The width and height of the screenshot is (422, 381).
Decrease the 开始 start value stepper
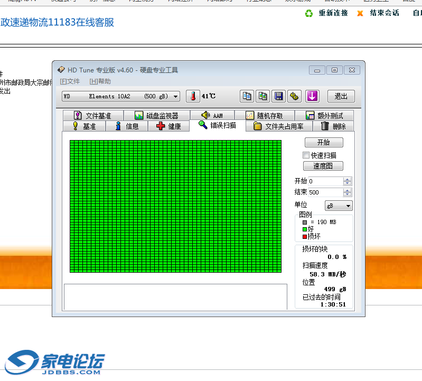pyautogui.click(x=347, y=183)
